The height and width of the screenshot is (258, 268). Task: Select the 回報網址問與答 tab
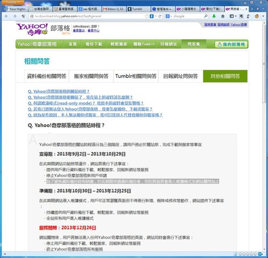click(x=181, y=76)
